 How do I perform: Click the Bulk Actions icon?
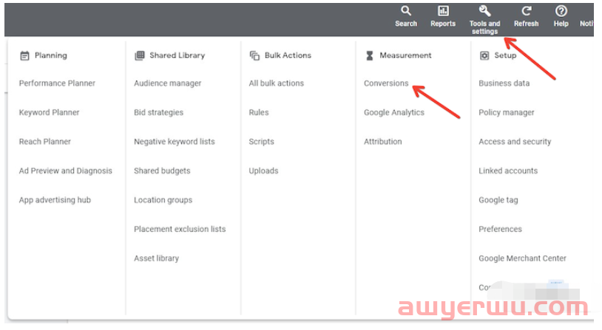254,55
